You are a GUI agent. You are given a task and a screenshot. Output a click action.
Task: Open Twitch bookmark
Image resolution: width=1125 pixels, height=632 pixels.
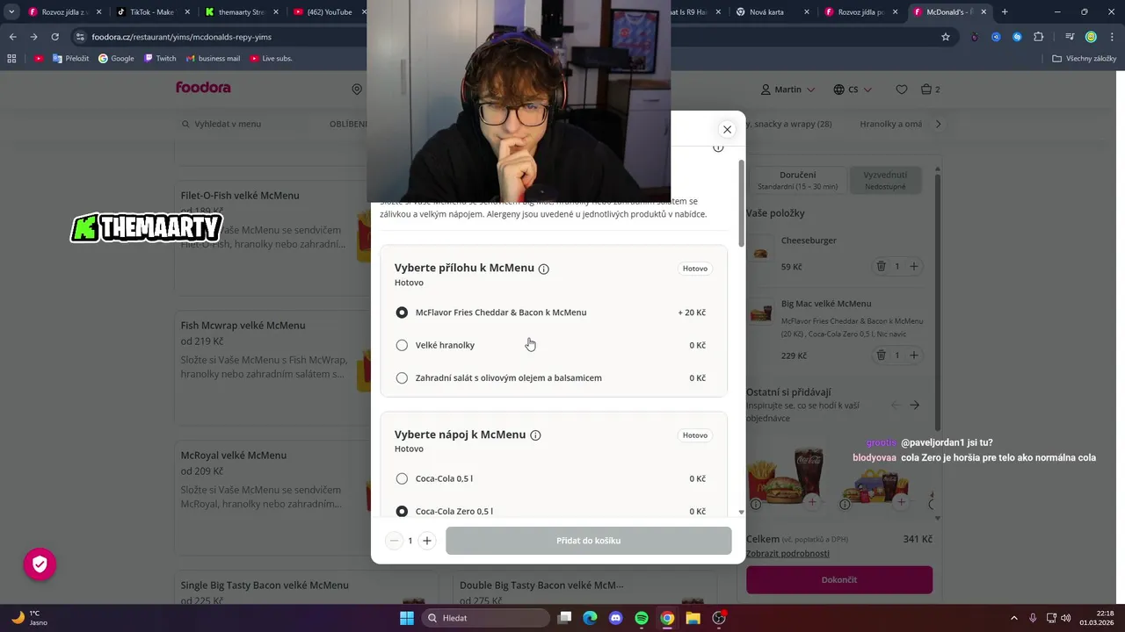160,58
